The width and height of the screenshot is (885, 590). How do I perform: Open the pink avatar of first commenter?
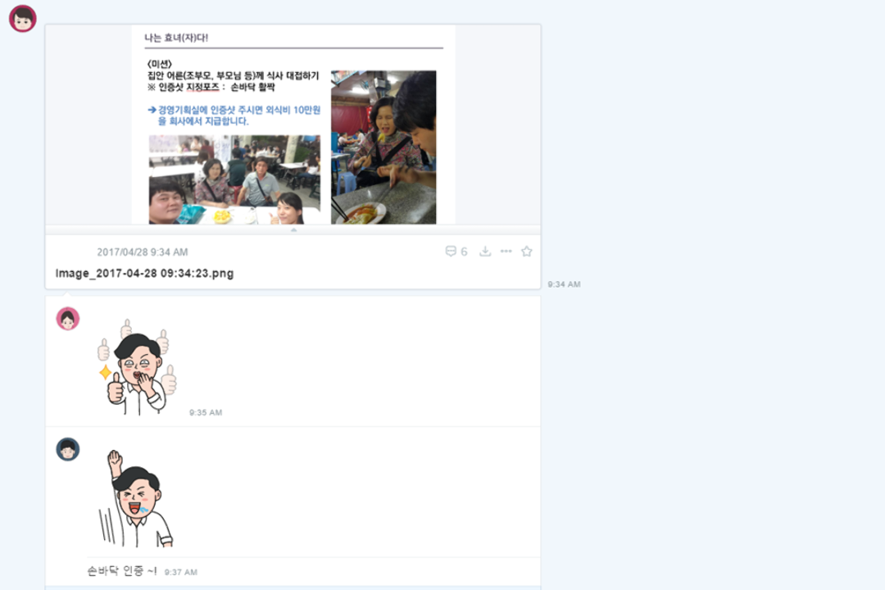click(x=68, y=319)
